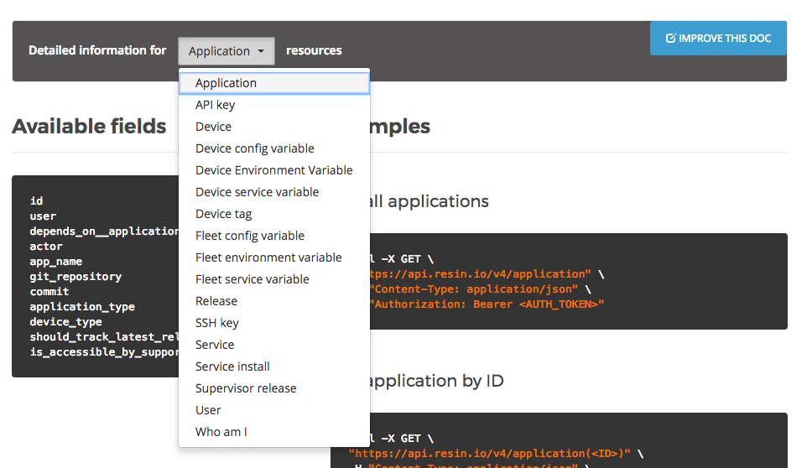Toggle the Application resource dropdown
Image resolution: width=807 pixels, height=468 pixels.
click(226, 51)
